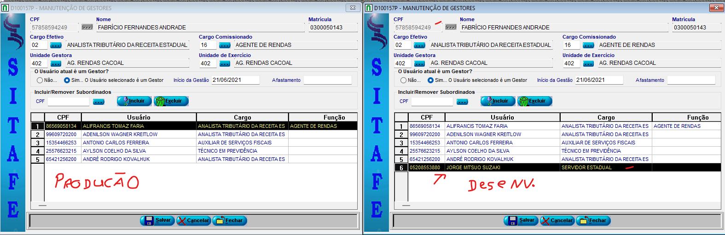The width and height of the screenshot is (725, 235).
Task: Click the Afastamento date field in right window
Action: click(x=691, y=80)
